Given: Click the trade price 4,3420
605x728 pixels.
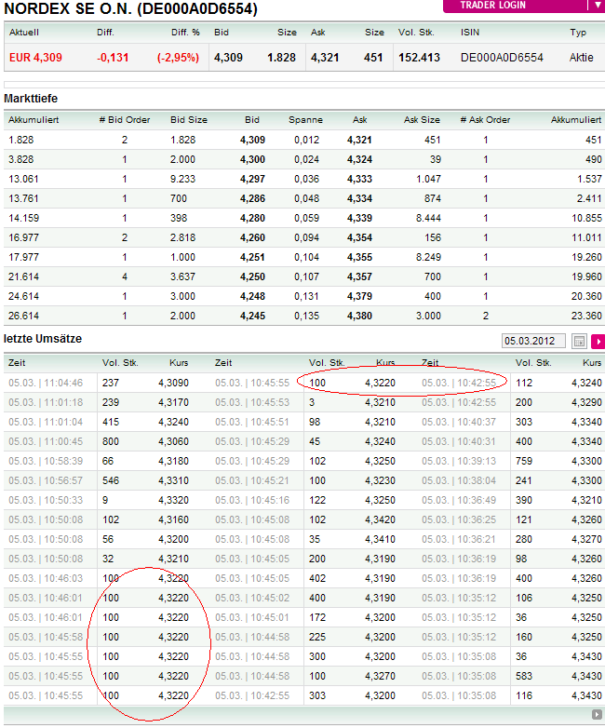Looking at the screenshot, I should (381, 519).
